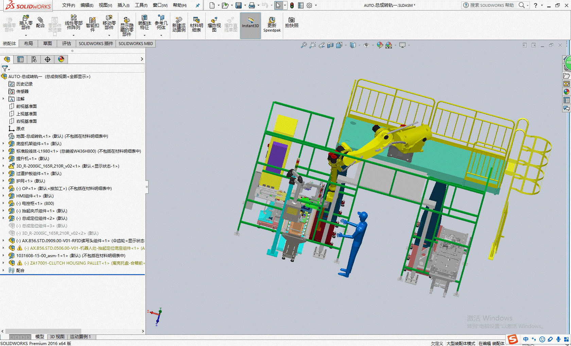Open the ConfigurationManager panel tab
This screenshot has height=346, width=571.
pyautogui.click(x=34, y=59)
